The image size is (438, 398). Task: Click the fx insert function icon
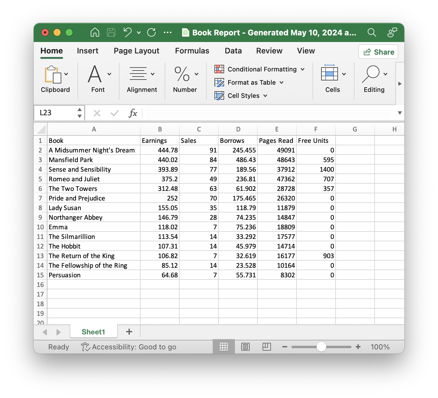click(x=133, y=113)
